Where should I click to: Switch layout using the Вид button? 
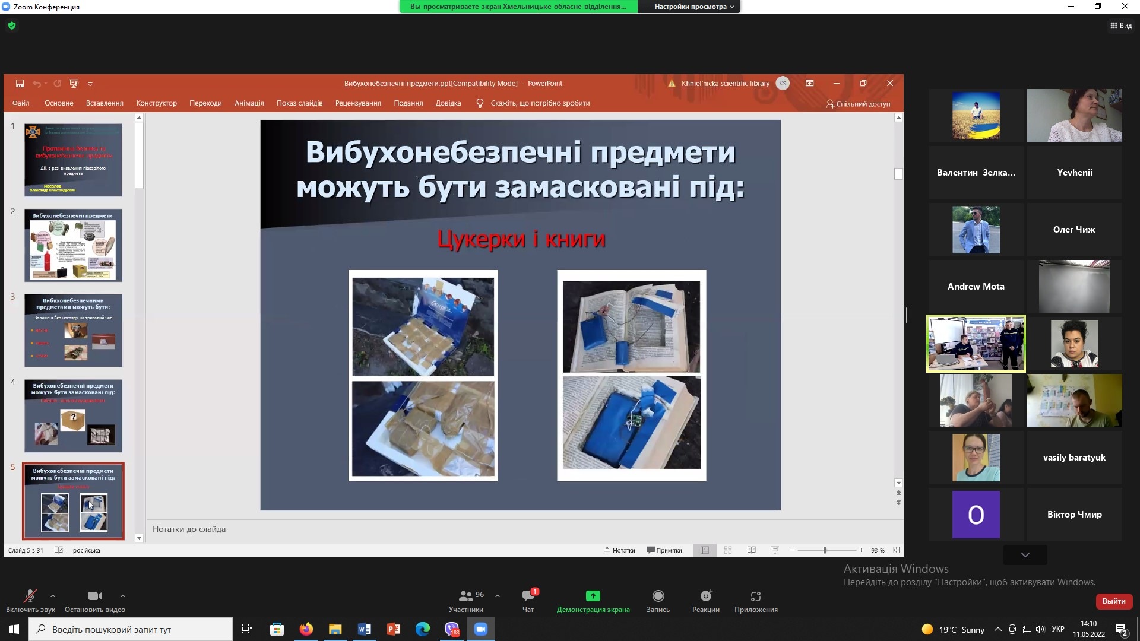(1121, 26)
